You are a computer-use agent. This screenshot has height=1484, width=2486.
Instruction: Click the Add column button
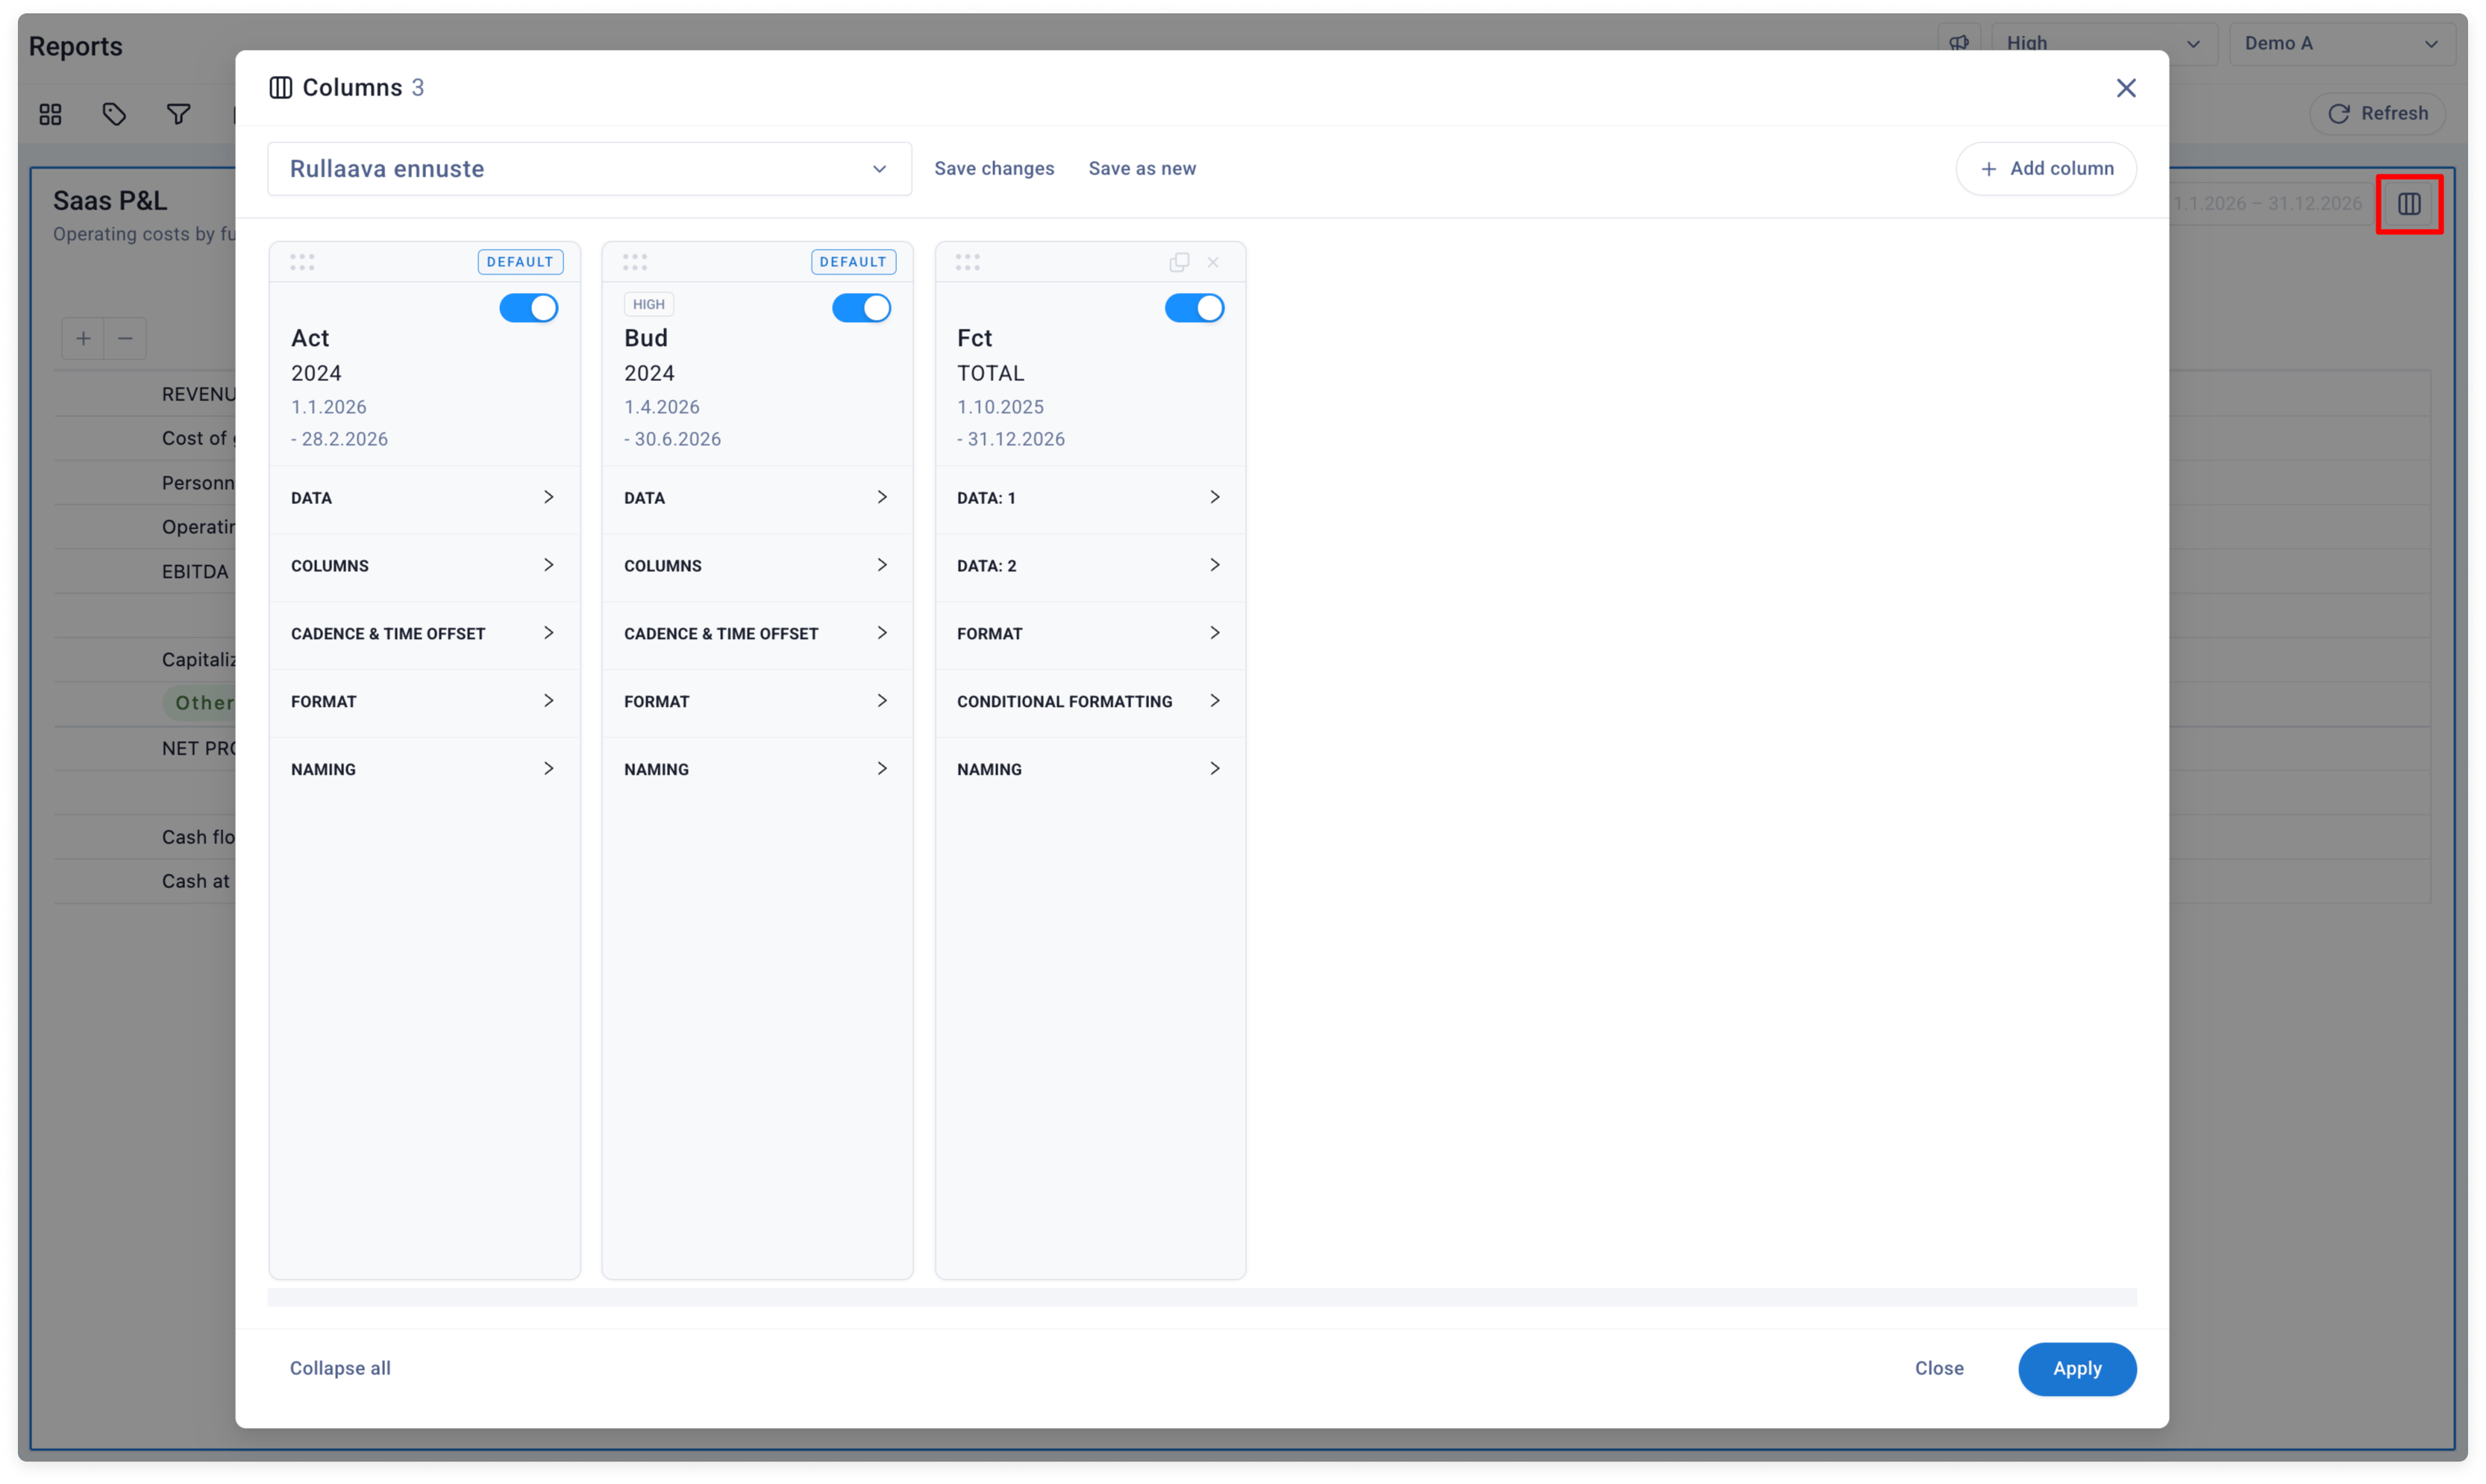pyautogui.click(x=2045, y=169)
